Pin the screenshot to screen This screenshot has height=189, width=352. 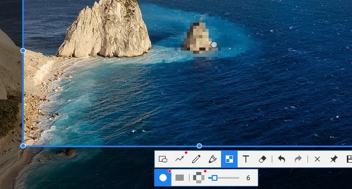coord(334,159)
